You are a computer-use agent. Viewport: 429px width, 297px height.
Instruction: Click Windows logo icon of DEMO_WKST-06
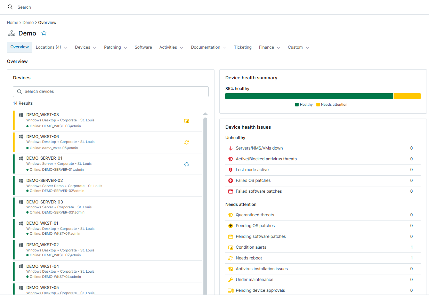tap(21, 137)
